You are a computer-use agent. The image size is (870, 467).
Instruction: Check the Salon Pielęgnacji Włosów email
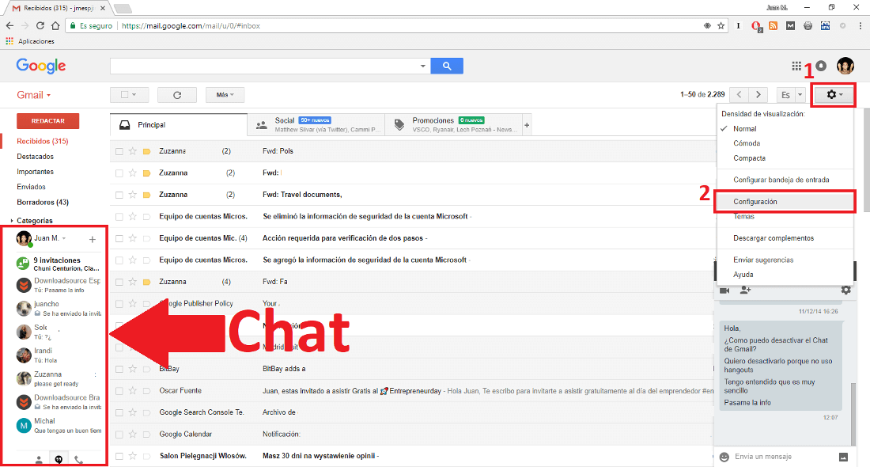tap(119, 456)
